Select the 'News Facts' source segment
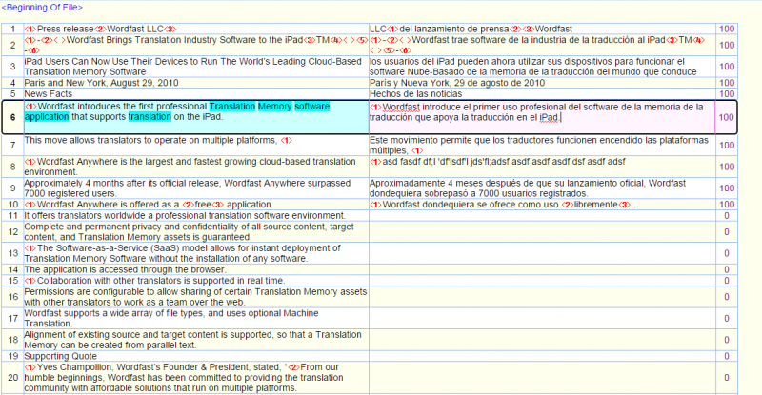The height and width of the screenshot is (395, 762). pyautogui.click(x=196, y=94)
